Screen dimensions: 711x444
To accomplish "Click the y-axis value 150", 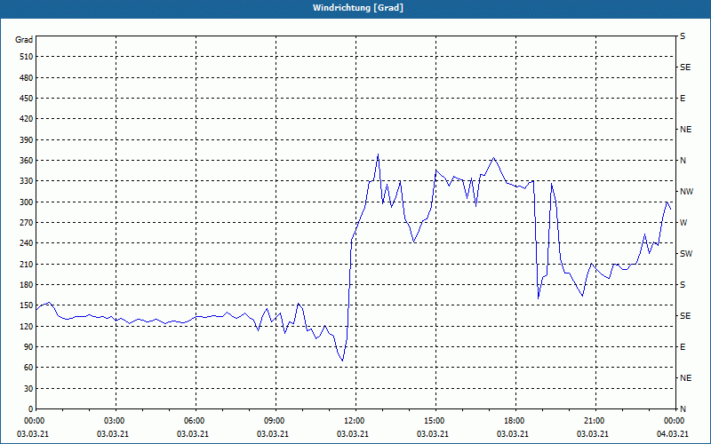I will [27, 305].
